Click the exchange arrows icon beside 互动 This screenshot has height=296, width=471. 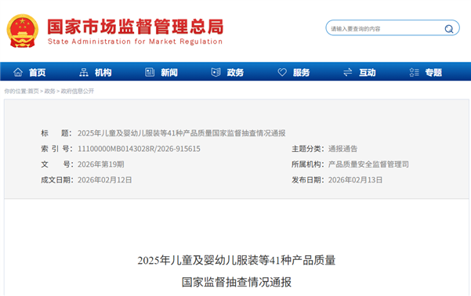tap(348, 72)
